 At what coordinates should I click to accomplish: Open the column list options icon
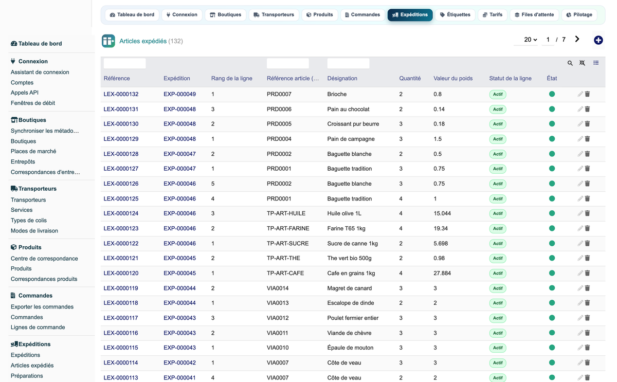(596, 63)
